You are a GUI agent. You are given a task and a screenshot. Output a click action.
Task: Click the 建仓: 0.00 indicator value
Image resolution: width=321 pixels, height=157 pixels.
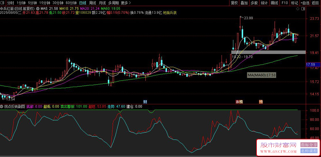click(134, 106)
